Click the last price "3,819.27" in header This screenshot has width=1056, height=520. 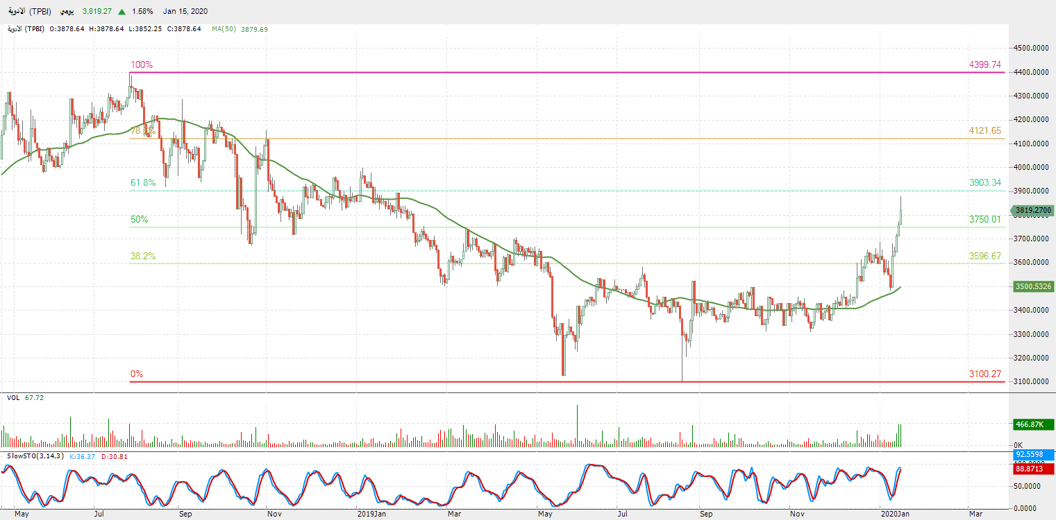coord(97,12)
